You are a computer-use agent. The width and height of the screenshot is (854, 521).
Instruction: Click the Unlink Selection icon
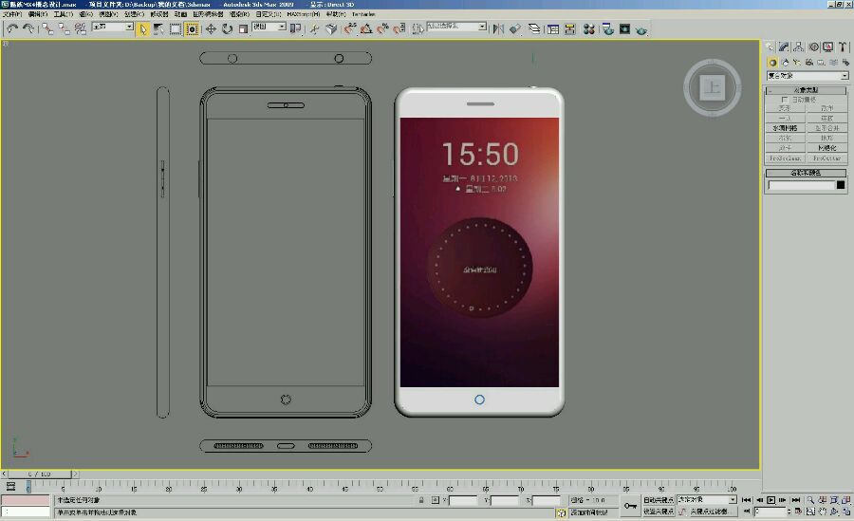(65, 28)
